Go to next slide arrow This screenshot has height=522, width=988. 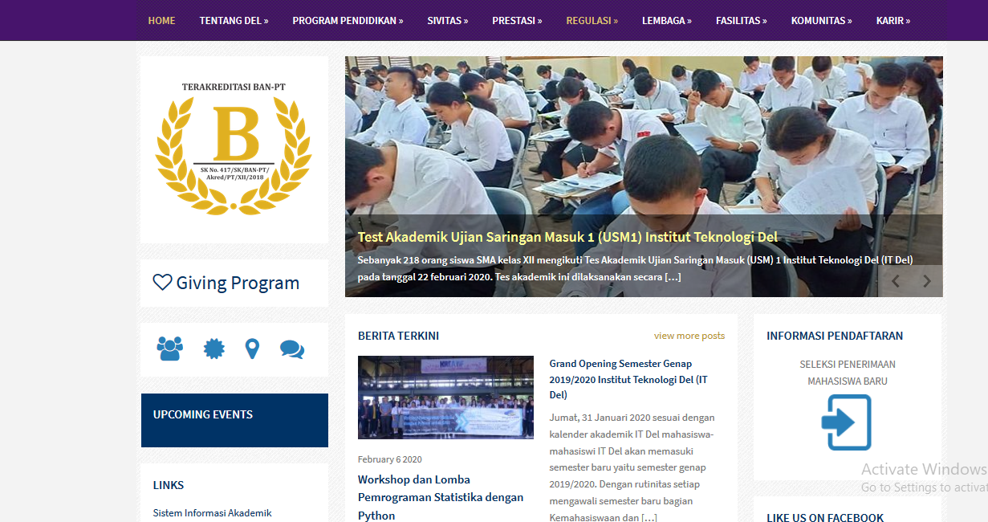tap(927, 281)
